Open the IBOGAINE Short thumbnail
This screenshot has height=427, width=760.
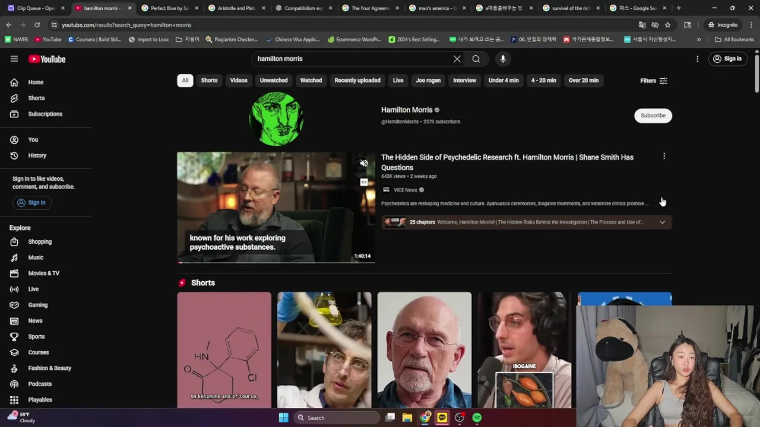click(524, 350)
